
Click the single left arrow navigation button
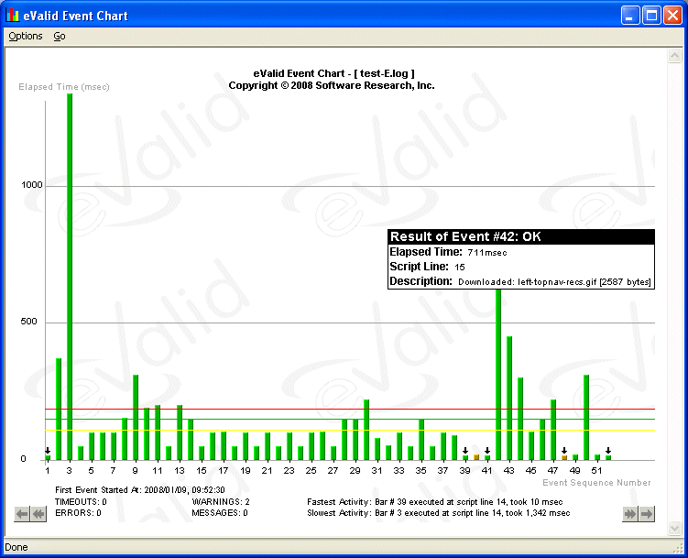coord(22,514)
